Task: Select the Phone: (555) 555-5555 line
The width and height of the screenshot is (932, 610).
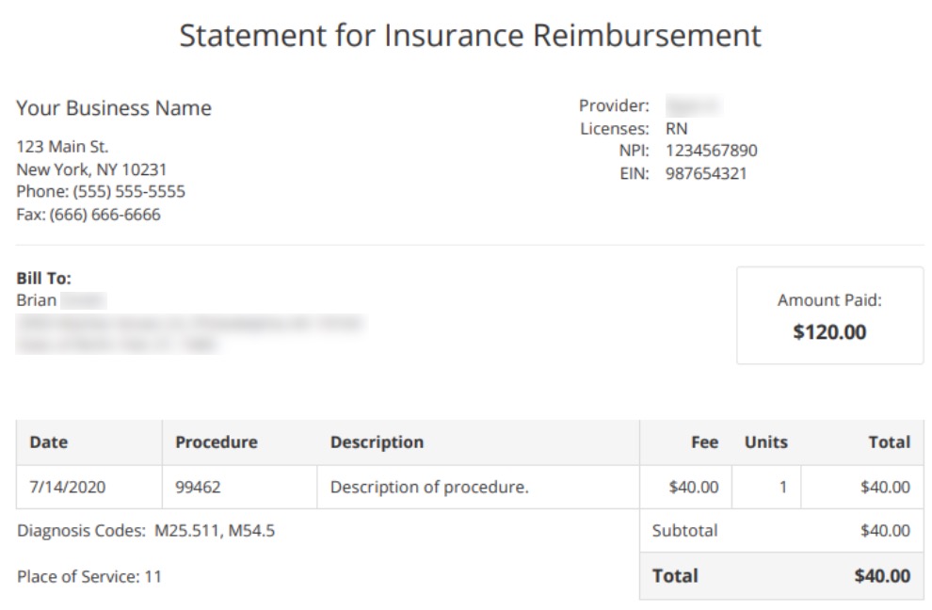Action: click(x=101, y=191)
